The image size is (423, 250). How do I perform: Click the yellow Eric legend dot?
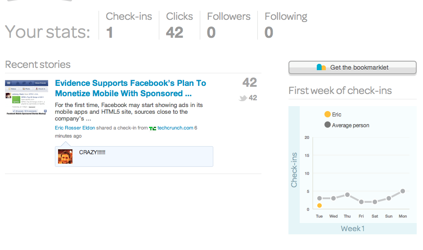pyautogui.click(x=327, y=114)
